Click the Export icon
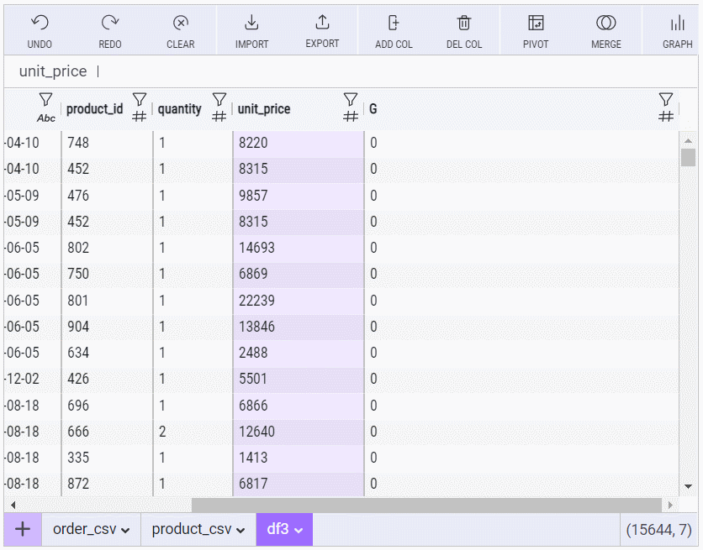The width and height of the screenshot is (703, 550). [322, 24]
